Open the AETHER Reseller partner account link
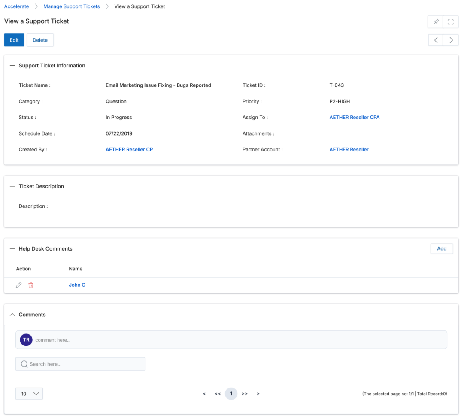 click(349, 149)
